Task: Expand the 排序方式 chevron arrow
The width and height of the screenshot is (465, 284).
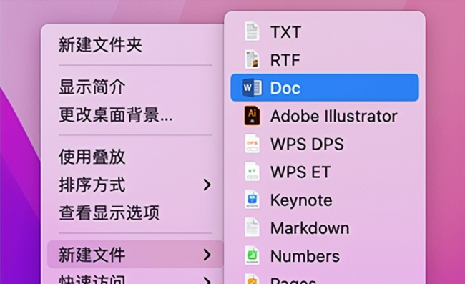Action: (x=207, y=185)
